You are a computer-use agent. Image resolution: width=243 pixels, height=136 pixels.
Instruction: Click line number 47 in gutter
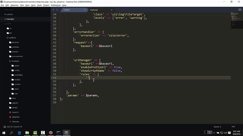[x=55, y=60]
